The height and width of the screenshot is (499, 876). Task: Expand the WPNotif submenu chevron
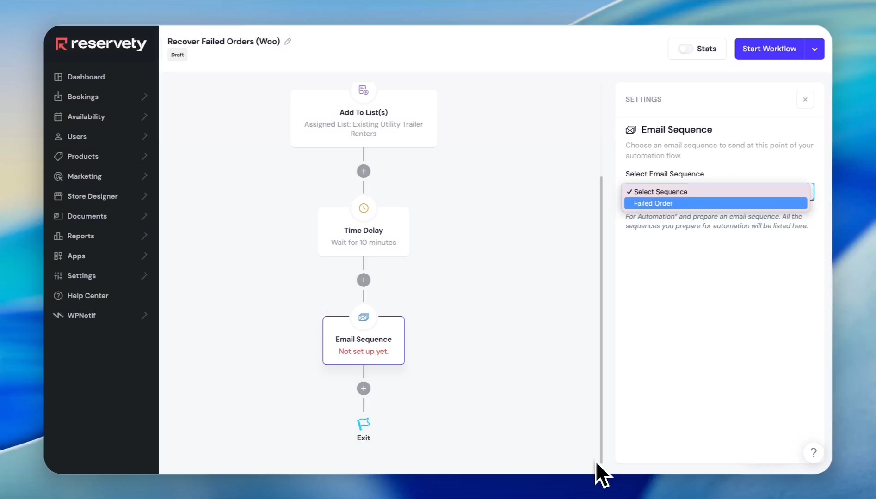pyautogui.click(x=144, y=315)
